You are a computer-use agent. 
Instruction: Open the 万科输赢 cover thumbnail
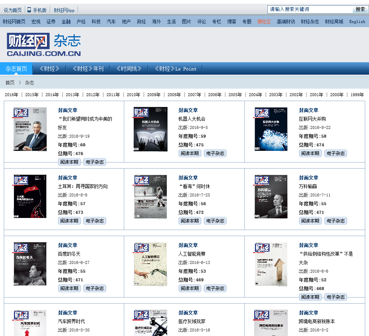tap(271, 196)
